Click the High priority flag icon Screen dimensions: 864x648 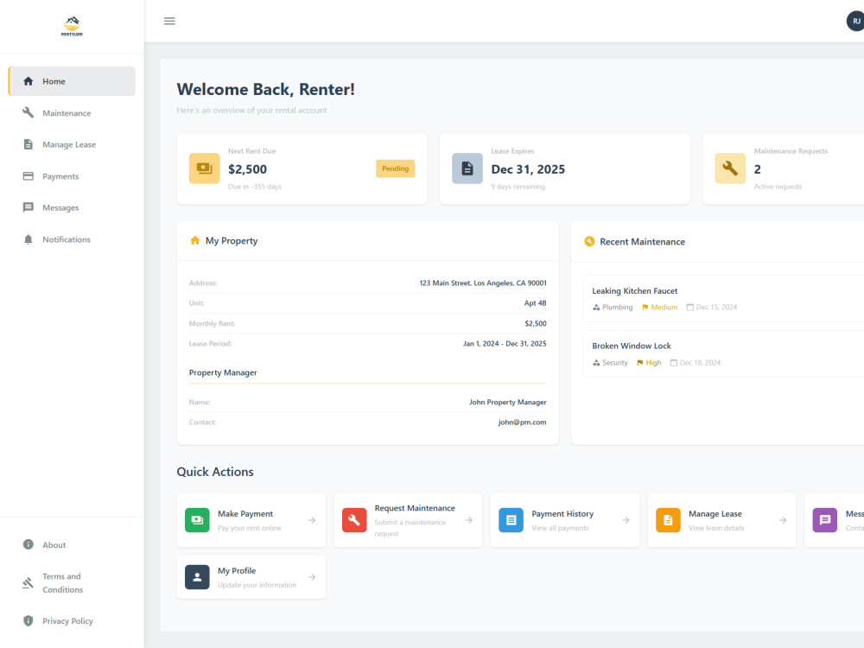tap(639, 363)
